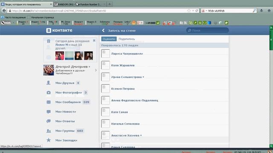Click the Мои Друзья person icon
The width and height of the screenshot is (273, 153).
48,83
